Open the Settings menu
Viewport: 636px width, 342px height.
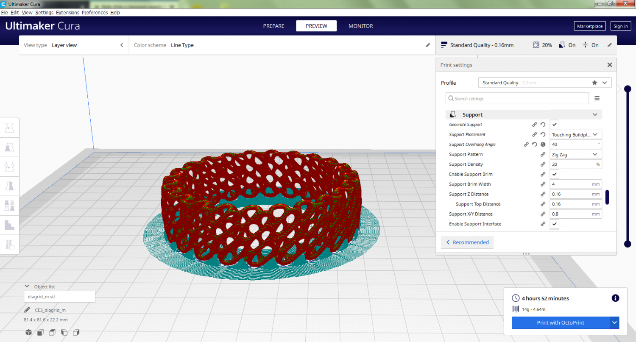(44, 13)
